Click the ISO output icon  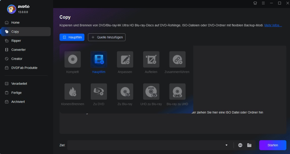(240, 145)
